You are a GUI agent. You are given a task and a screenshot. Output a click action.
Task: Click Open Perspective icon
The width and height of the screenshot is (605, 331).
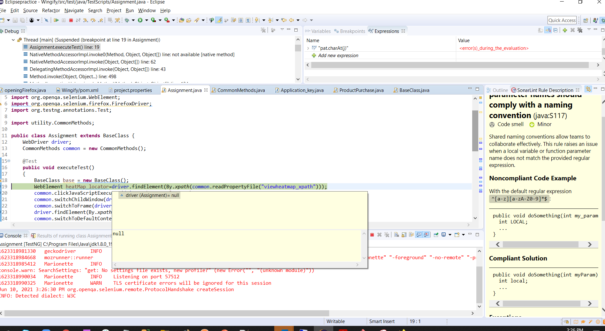[586, 20]
